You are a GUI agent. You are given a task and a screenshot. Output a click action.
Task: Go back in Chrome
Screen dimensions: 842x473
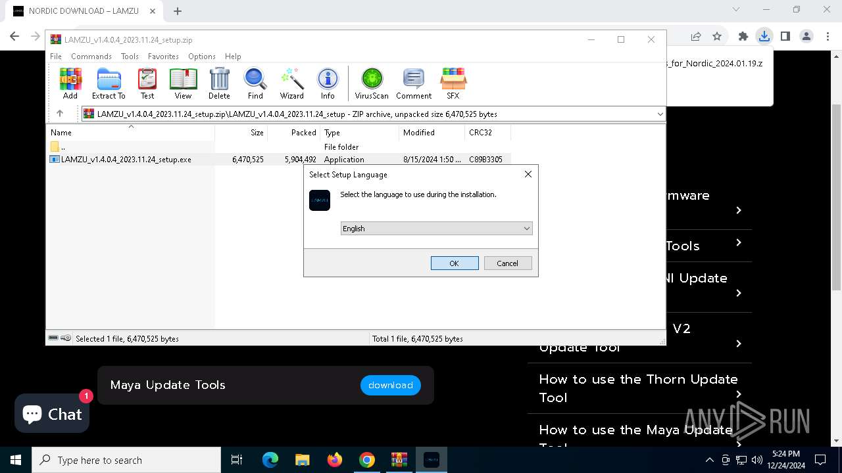pos(14,36)
